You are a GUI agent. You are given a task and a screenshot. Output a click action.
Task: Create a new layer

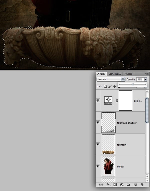[x=135, y=185]
